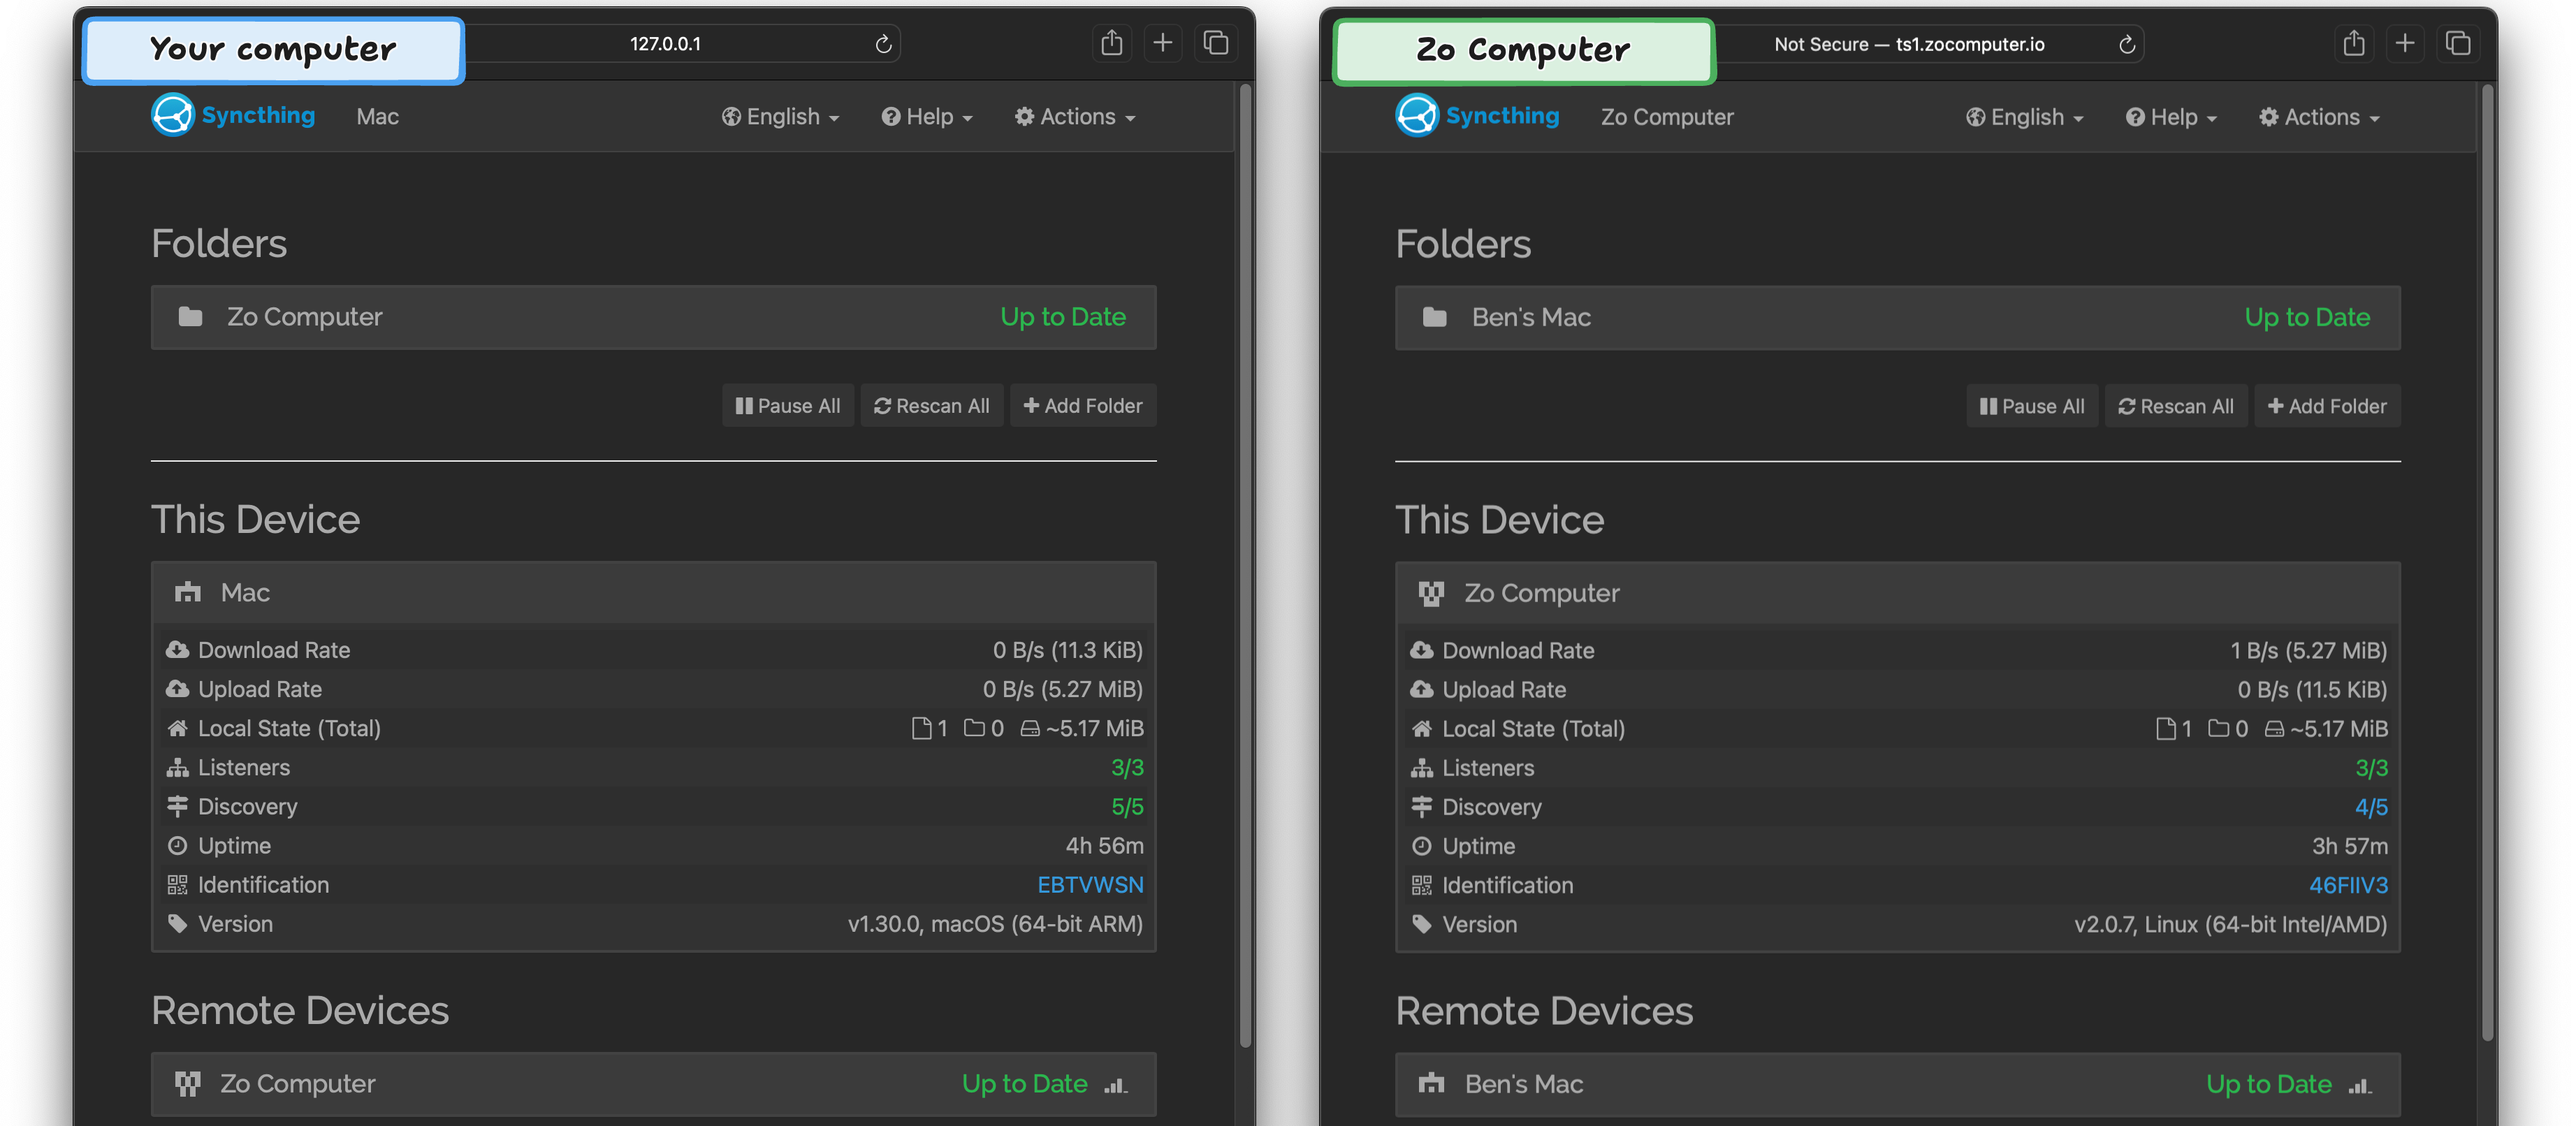Click the 4h 56m uptime value
2576x1126 pixels.
tap(1104, 846)
